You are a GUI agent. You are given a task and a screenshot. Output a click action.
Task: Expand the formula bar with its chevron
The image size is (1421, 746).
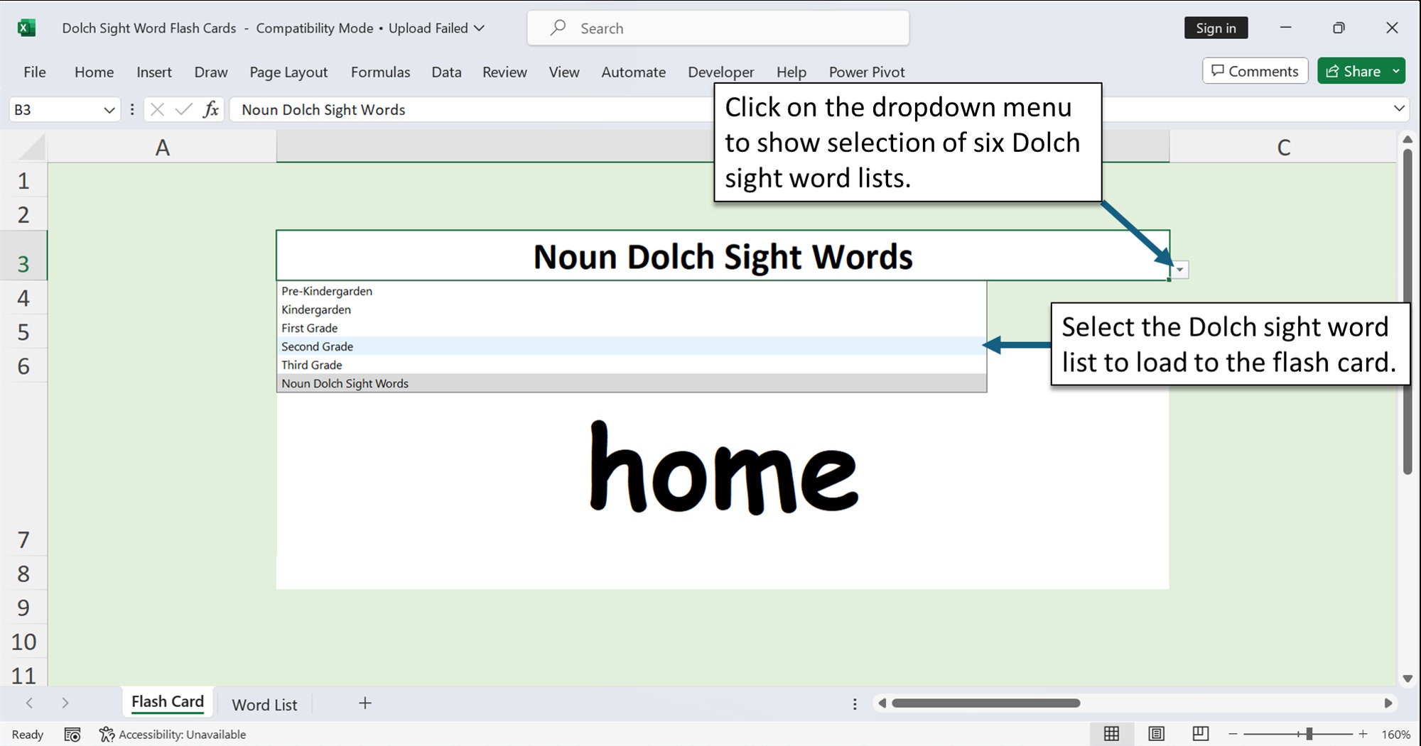tap(1398, 109)
